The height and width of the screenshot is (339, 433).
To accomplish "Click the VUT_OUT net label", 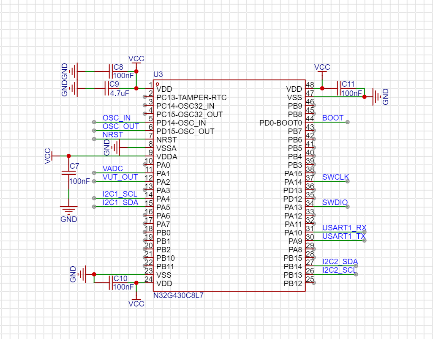I will (120, 177).
